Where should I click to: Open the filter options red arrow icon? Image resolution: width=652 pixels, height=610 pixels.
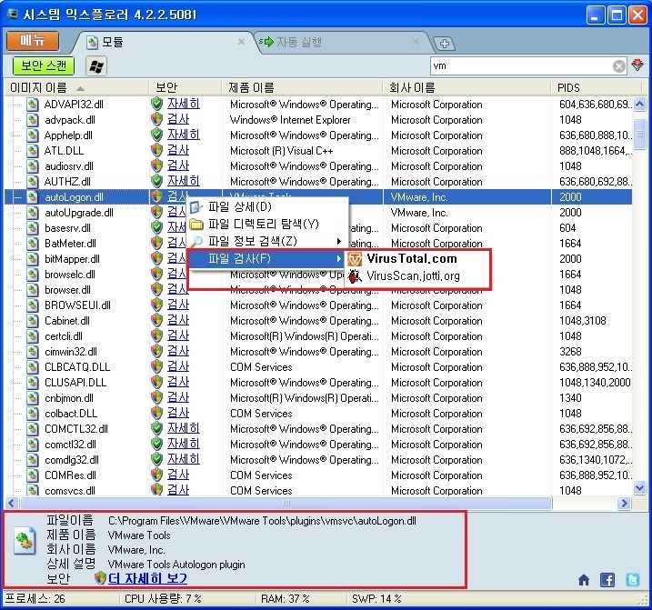coord(637,65)
